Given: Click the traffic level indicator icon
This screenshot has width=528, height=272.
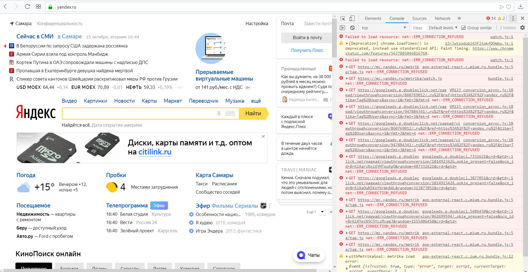Looking at the screenshot, I should pos(112,187).
